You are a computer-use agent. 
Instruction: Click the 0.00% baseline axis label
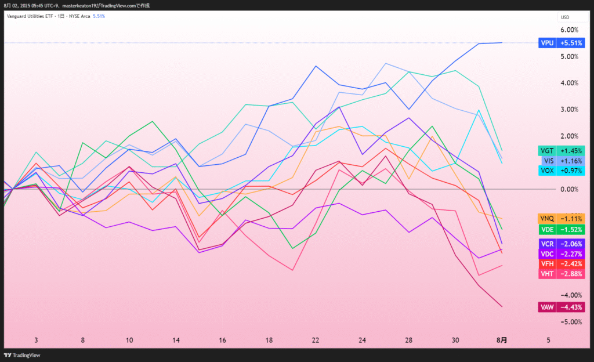[570, 189]
